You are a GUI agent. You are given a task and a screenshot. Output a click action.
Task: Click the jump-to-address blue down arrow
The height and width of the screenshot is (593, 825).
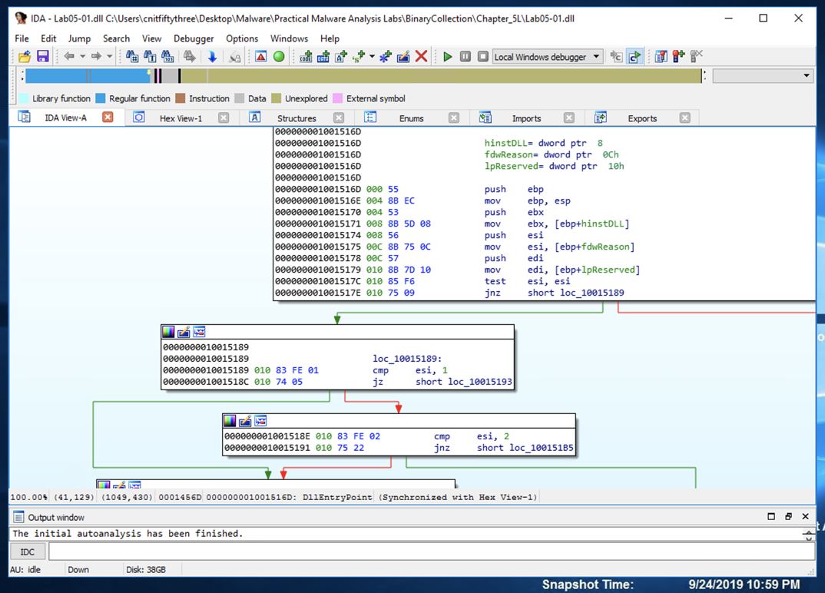pyautogui.click(x=212, y=57)
